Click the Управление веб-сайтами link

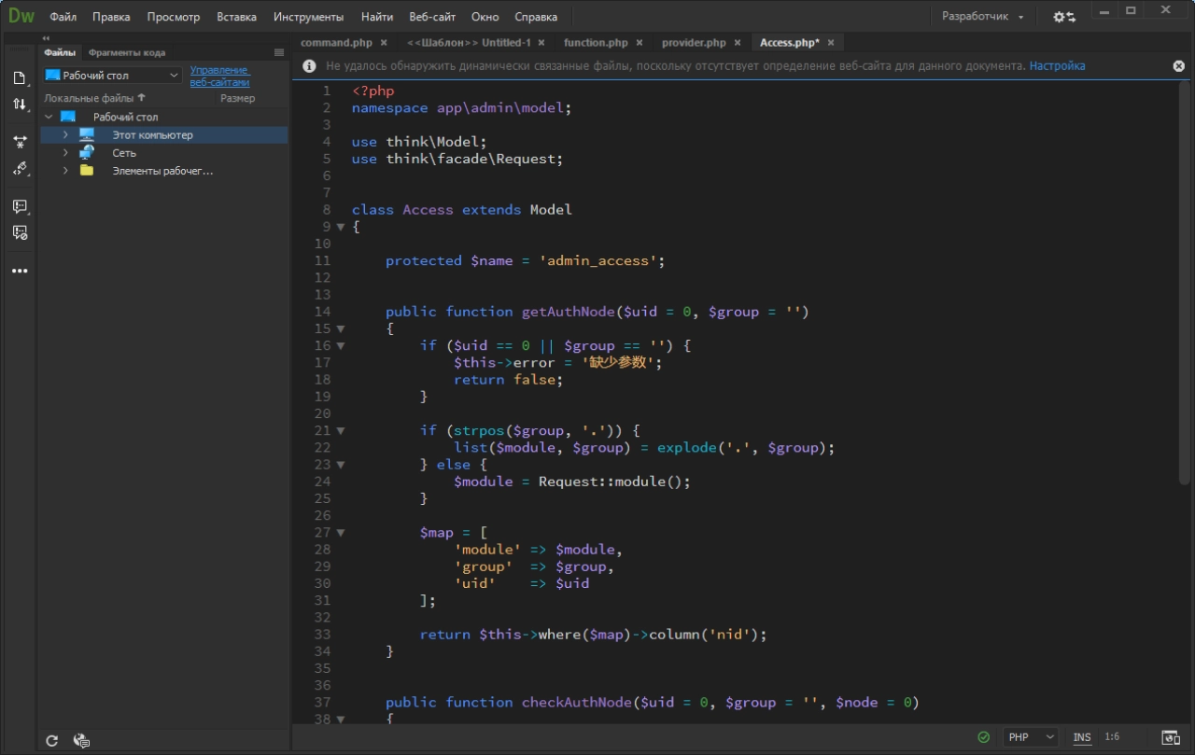[x=219, y=76]
